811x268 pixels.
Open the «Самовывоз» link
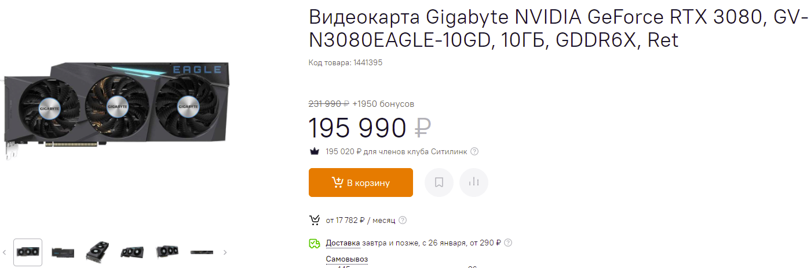point(346,259)
